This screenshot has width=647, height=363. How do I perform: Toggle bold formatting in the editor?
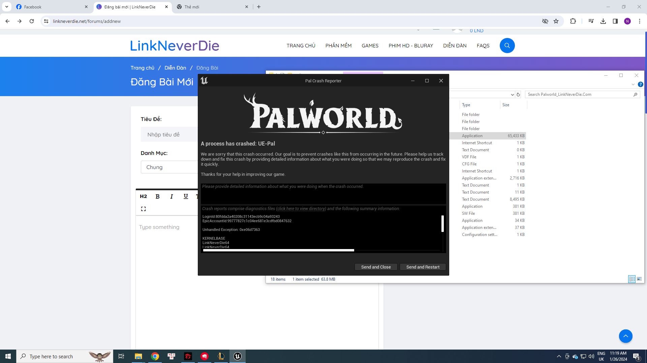pyautogui.click(x=157, y=196)
